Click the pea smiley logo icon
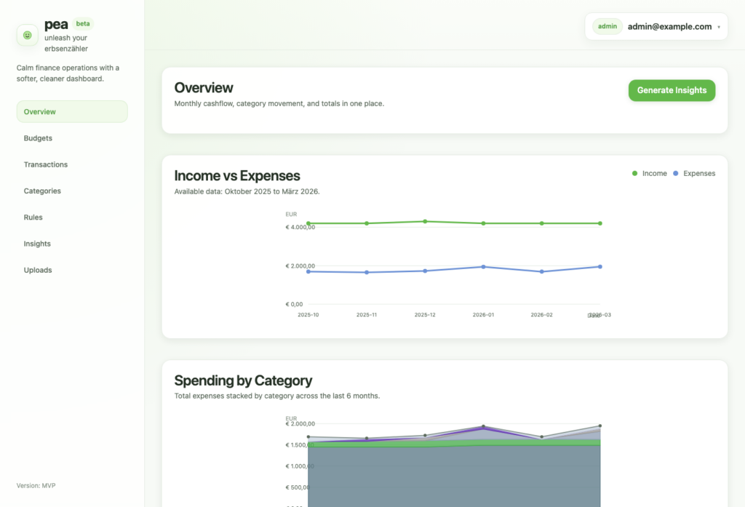This screenshot has height=507, width=745. tap(28, 35)
